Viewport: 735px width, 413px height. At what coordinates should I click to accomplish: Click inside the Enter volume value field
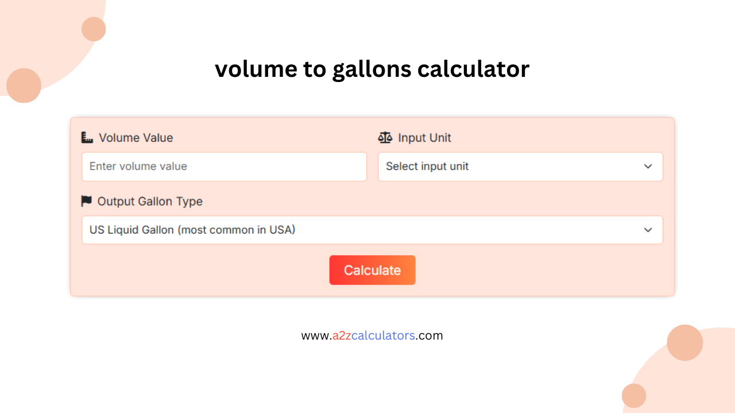[x=224, y=166]
